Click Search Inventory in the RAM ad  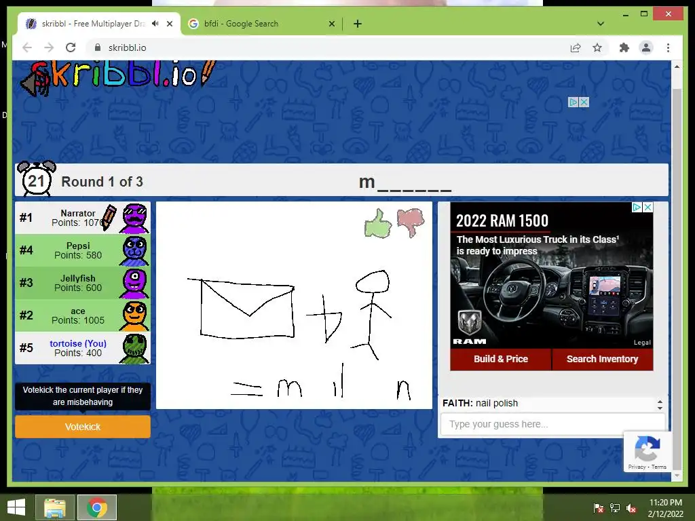(603, 359)
